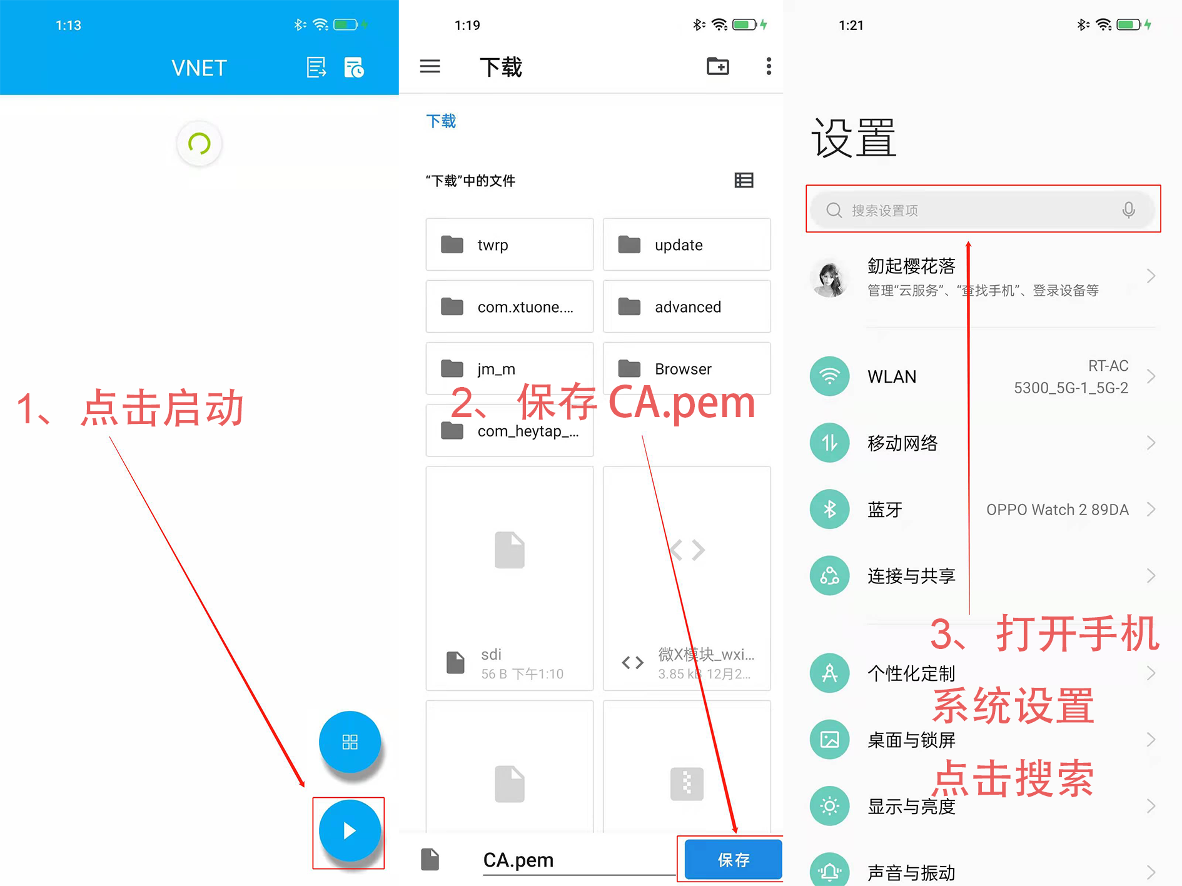Open WLAN settings icon
The width and height of the screenshot is (1182, 886).
[x=829, y=376]
